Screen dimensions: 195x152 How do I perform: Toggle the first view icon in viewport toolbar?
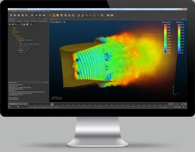coord(51,22)
